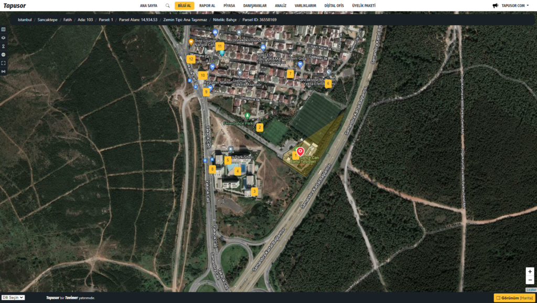Open the RAPOR AL menu
The image size is (537, 303).
pos(207,6)
